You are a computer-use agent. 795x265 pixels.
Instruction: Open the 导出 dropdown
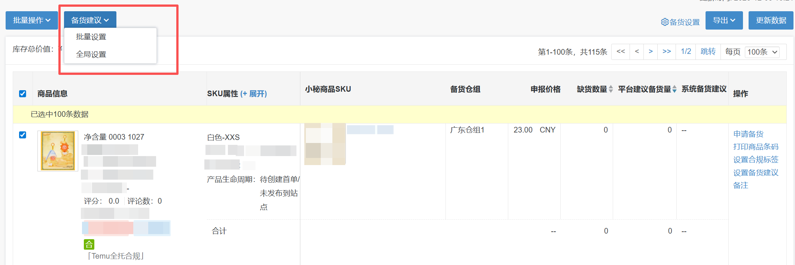(x=724, y=20)
